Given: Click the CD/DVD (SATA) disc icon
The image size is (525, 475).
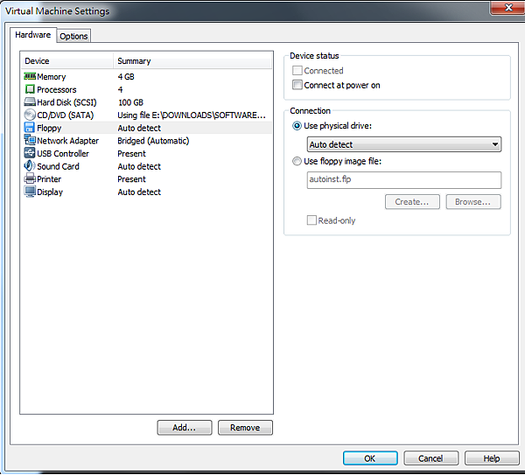Looking at the screenshot, I should 30,115.
